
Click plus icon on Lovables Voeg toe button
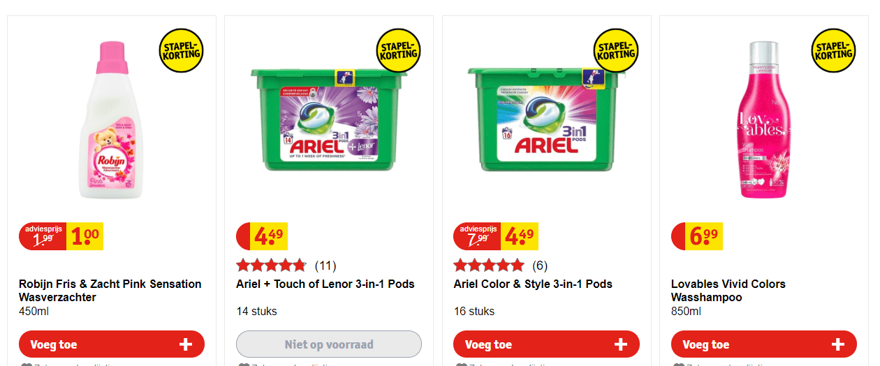pyautogui.click(x=838, y=344)
